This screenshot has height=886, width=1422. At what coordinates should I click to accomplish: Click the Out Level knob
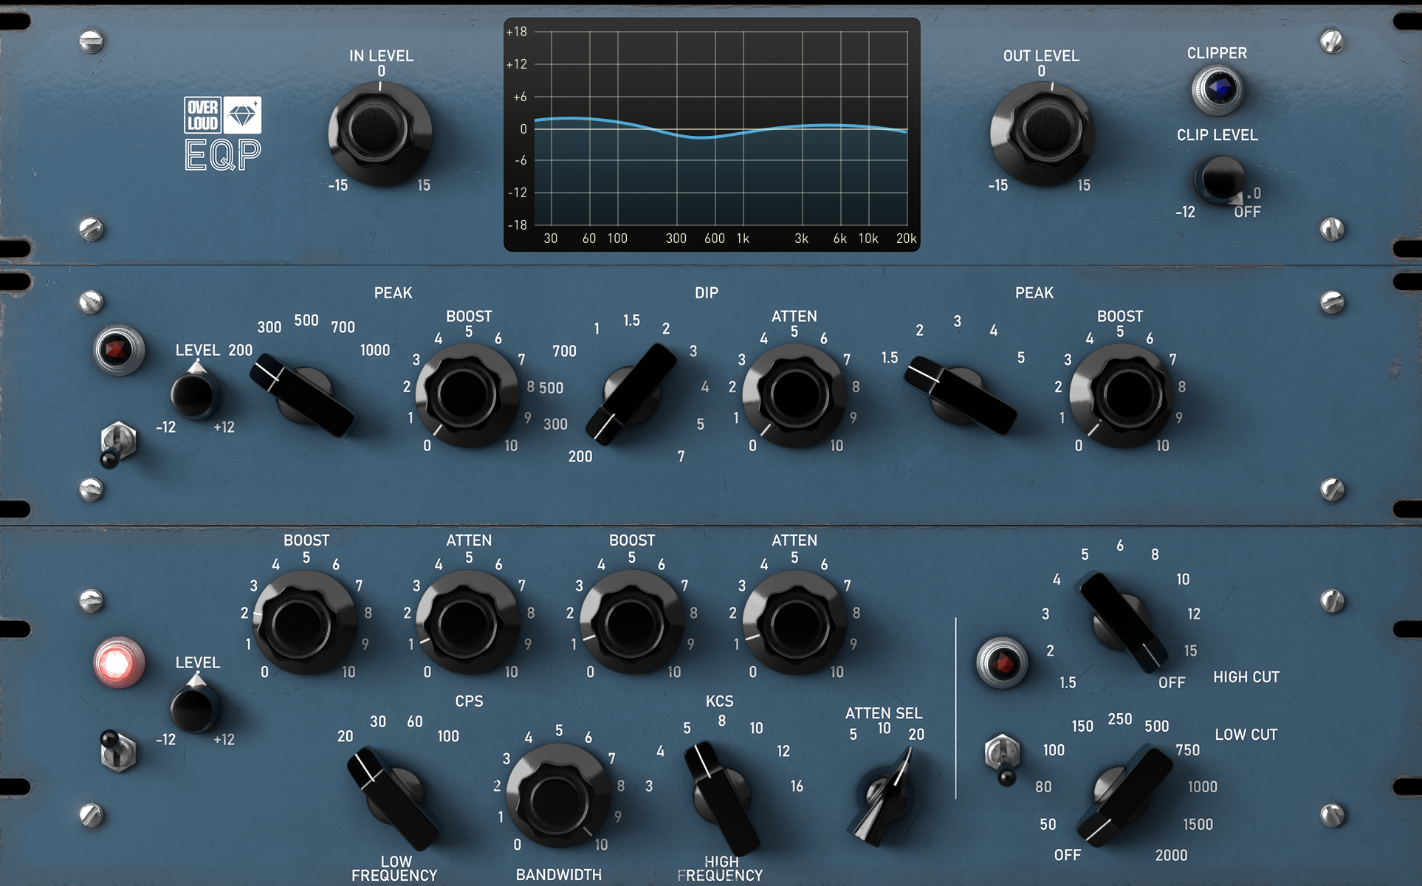coord(1042,131)
